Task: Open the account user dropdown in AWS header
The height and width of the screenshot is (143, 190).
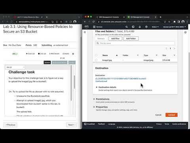Action: pyautogui.click(x=175, y=27)
